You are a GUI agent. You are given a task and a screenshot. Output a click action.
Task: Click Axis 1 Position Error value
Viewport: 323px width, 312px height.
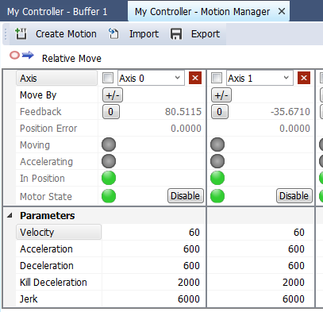point(294,129)
